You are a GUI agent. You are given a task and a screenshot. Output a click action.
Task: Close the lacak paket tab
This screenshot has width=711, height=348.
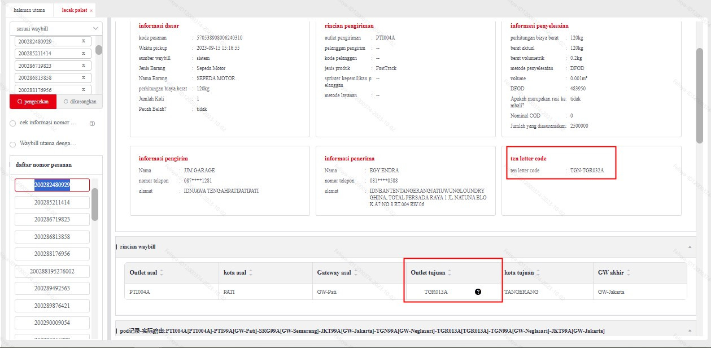91,11
